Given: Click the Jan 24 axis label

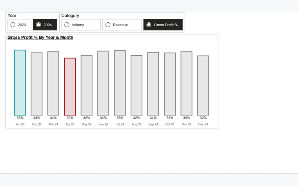Looking at the screenshot, I should point(20,124).
